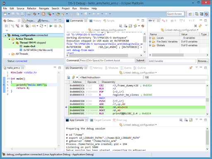Screen dimensions: 212x159
Task: Click the Back to Program Counter icon in Disassembly
Action: point(68,77)
